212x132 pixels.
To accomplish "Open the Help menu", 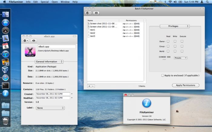I will tap(75, 2).
